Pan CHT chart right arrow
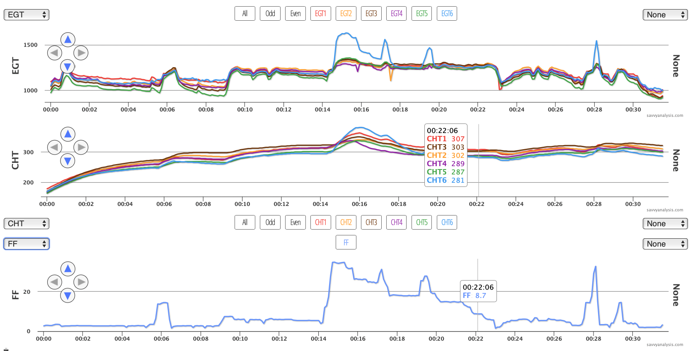Screen dimensions: 695x351 (x=81, y=147)
